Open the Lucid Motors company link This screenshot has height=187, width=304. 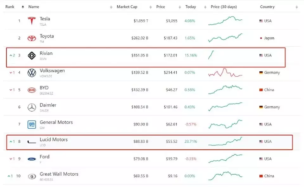tap(54, 139)
